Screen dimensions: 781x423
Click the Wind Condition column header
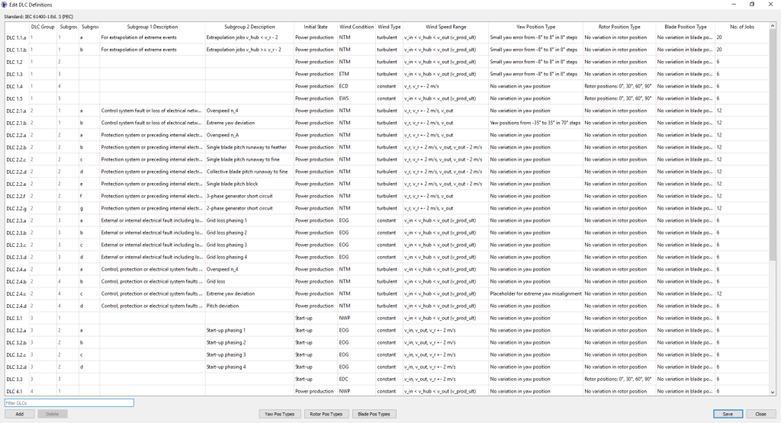tap(355, 27)
